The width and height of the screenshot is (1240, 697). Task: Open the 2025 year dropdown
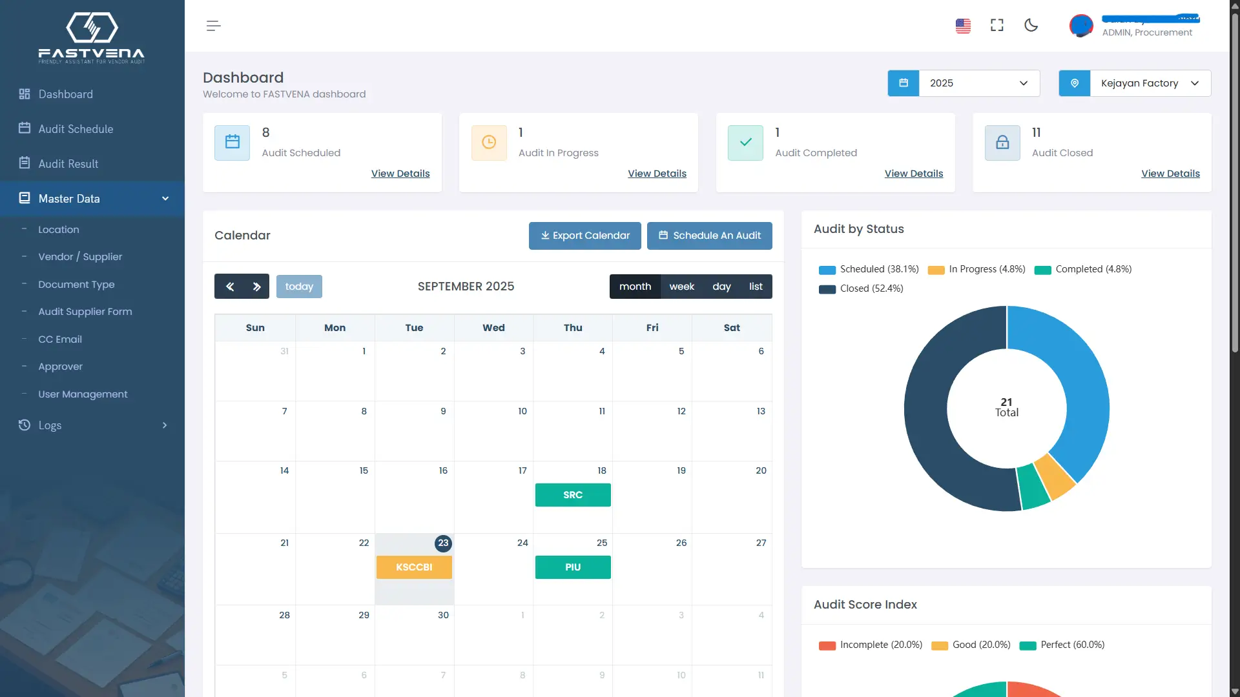tap(978, 83)
